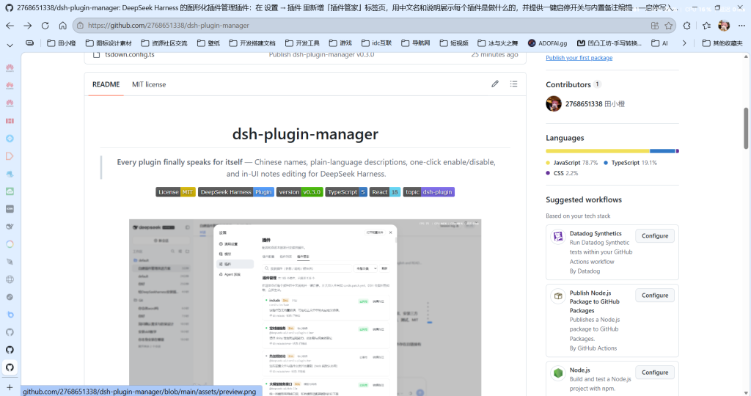Open the browser extensions puzzle icon
751x396 pixels.
pos(686,26)
